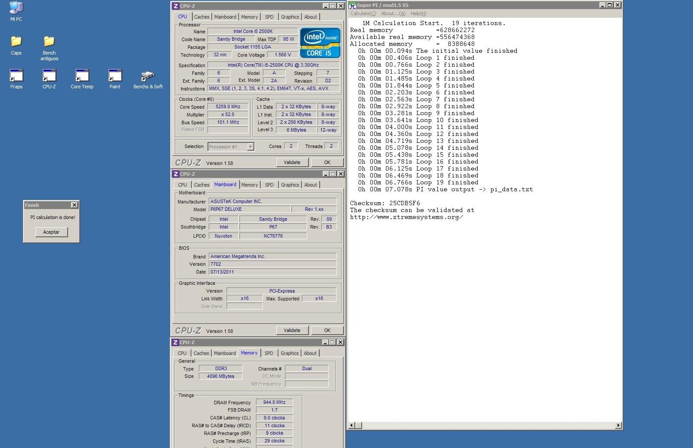
Task: Click Memory CPU-Z window Z icon
Action: (175, 342)
